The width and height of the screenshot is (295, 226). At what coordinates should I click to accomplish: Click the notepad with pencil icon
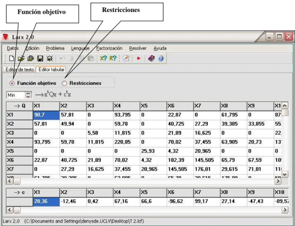126,58
